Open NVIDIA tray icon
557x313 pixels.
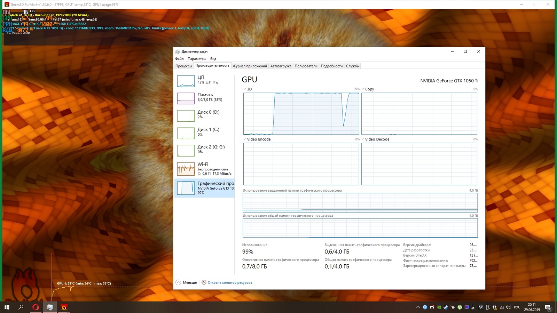439,307
